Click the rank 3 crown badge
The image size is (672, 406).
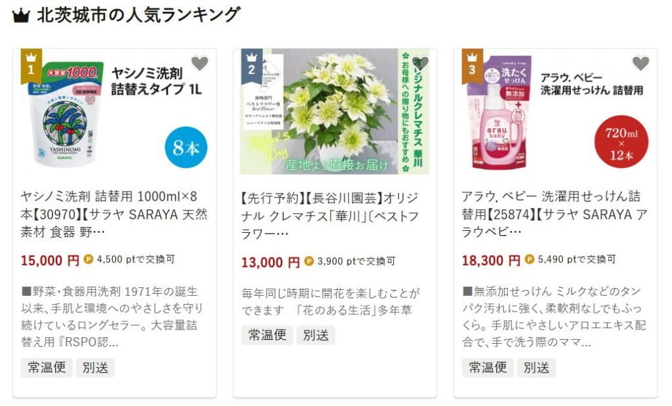tap(472, 65)
